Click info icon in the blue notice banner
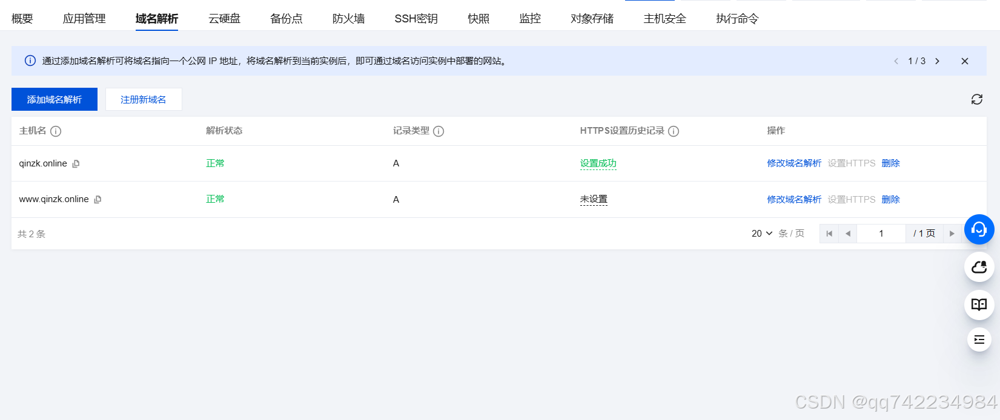The height and width of the screenshot is (420, 1000). pyautogui.click(x=30, y=61)
